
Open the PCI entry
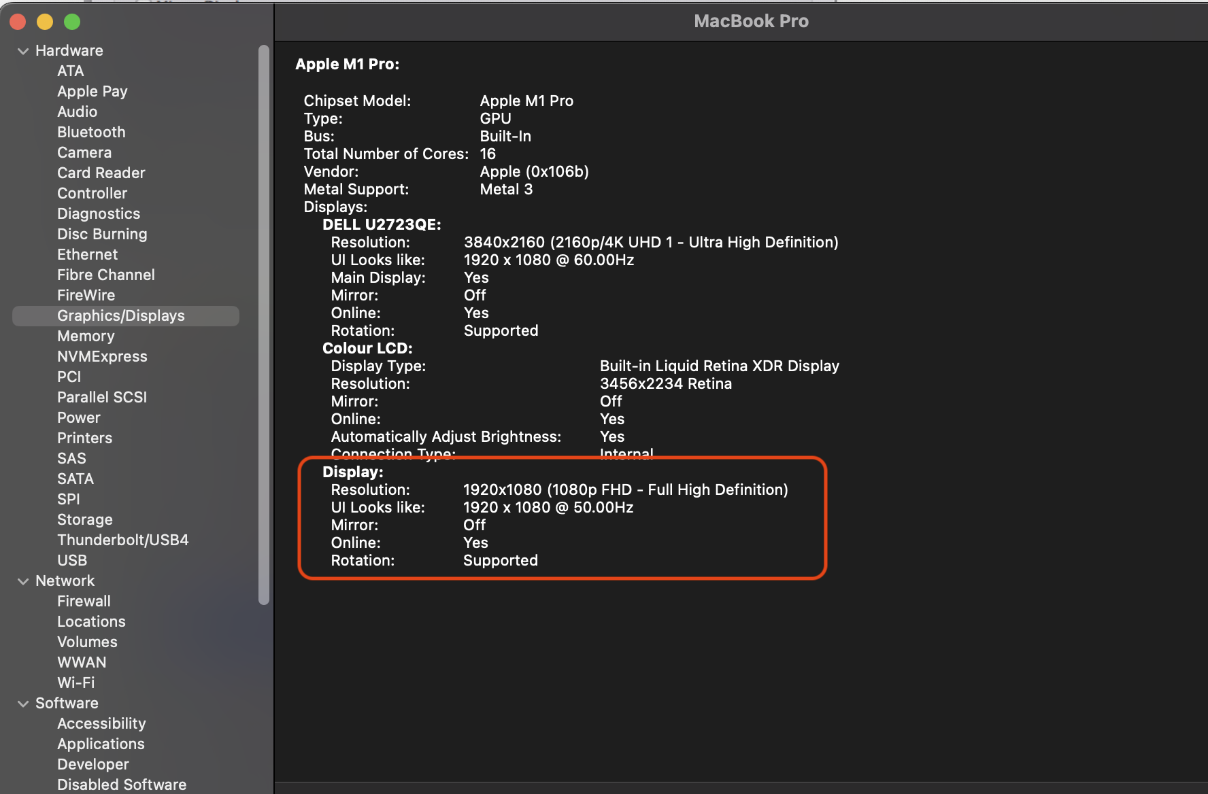coord(69,377)
